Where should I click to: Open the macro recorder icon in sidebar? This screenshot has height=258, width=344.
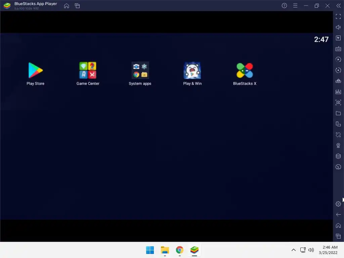coord(338,81)
